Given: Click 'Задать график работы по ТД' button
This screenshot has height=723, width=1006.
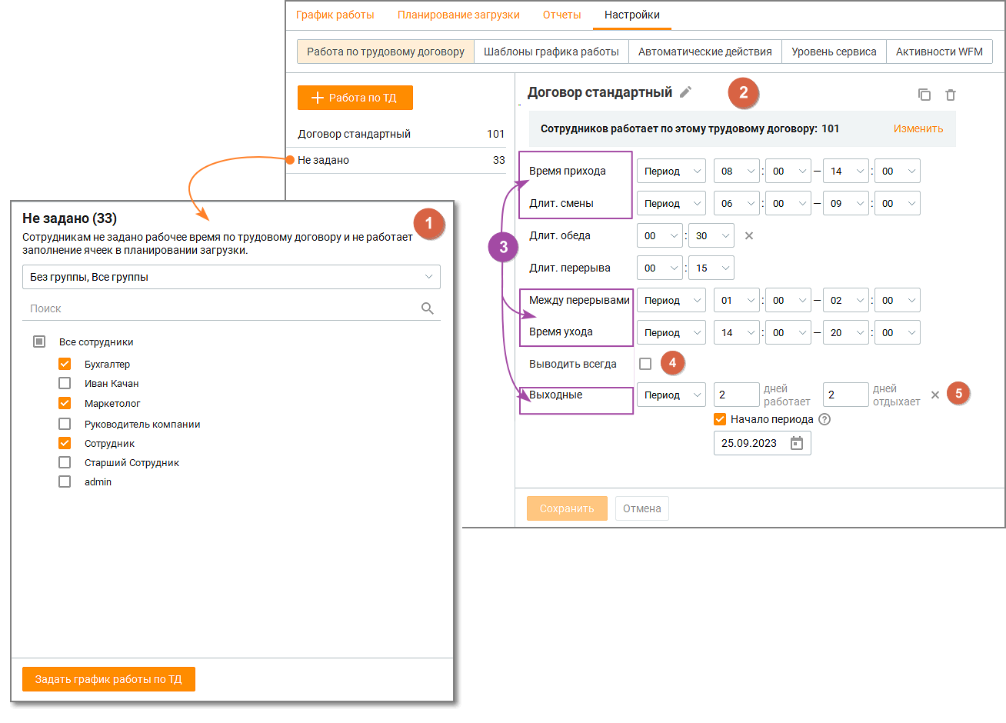Looking at the screenshot, I should point(108,679).
